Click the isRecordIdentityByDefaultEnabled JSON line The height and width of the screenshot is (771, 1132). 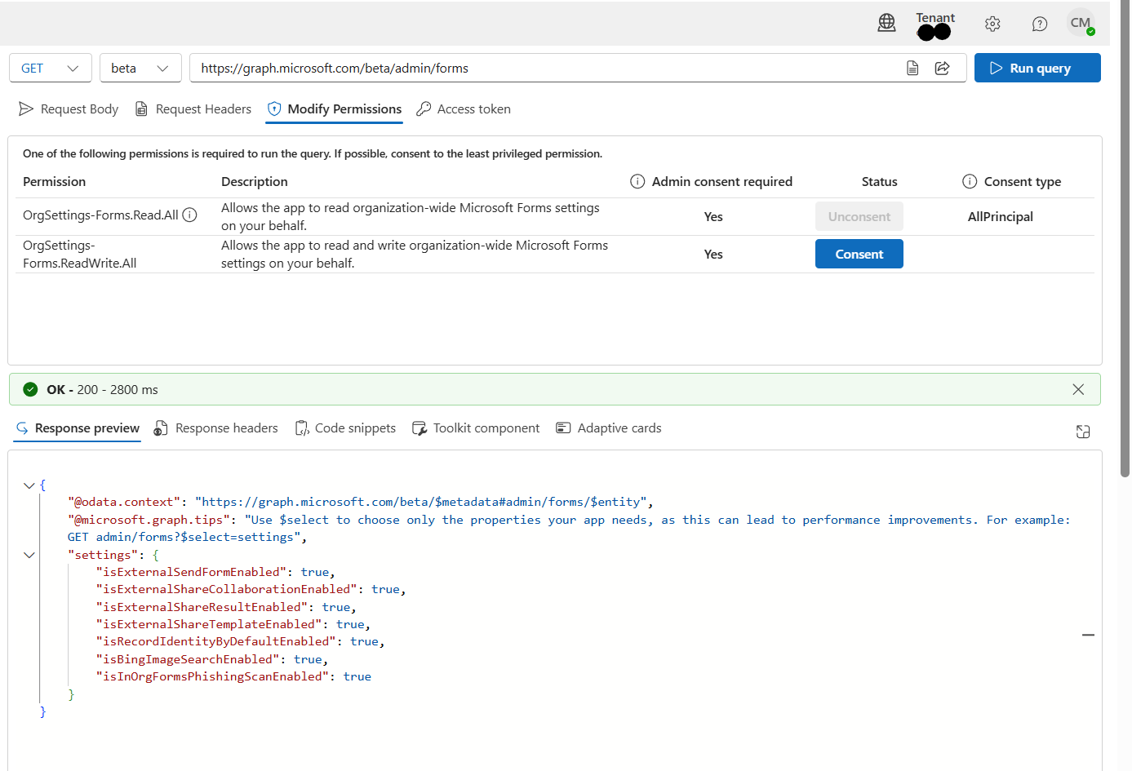pyautogui.click(x=240, y=641)
